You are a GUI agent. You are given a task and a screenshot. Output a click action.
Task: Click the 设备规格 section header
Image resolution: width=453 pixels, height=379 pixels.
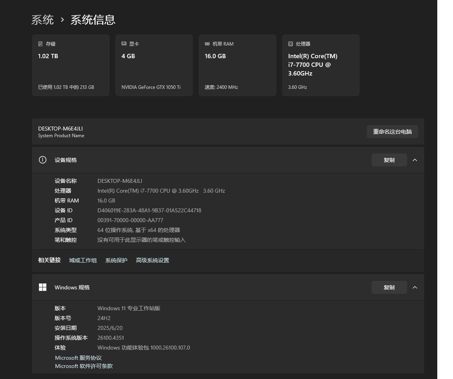[228, 160]
